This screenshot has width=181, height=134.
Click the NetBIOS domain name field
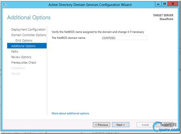(124, 38)
